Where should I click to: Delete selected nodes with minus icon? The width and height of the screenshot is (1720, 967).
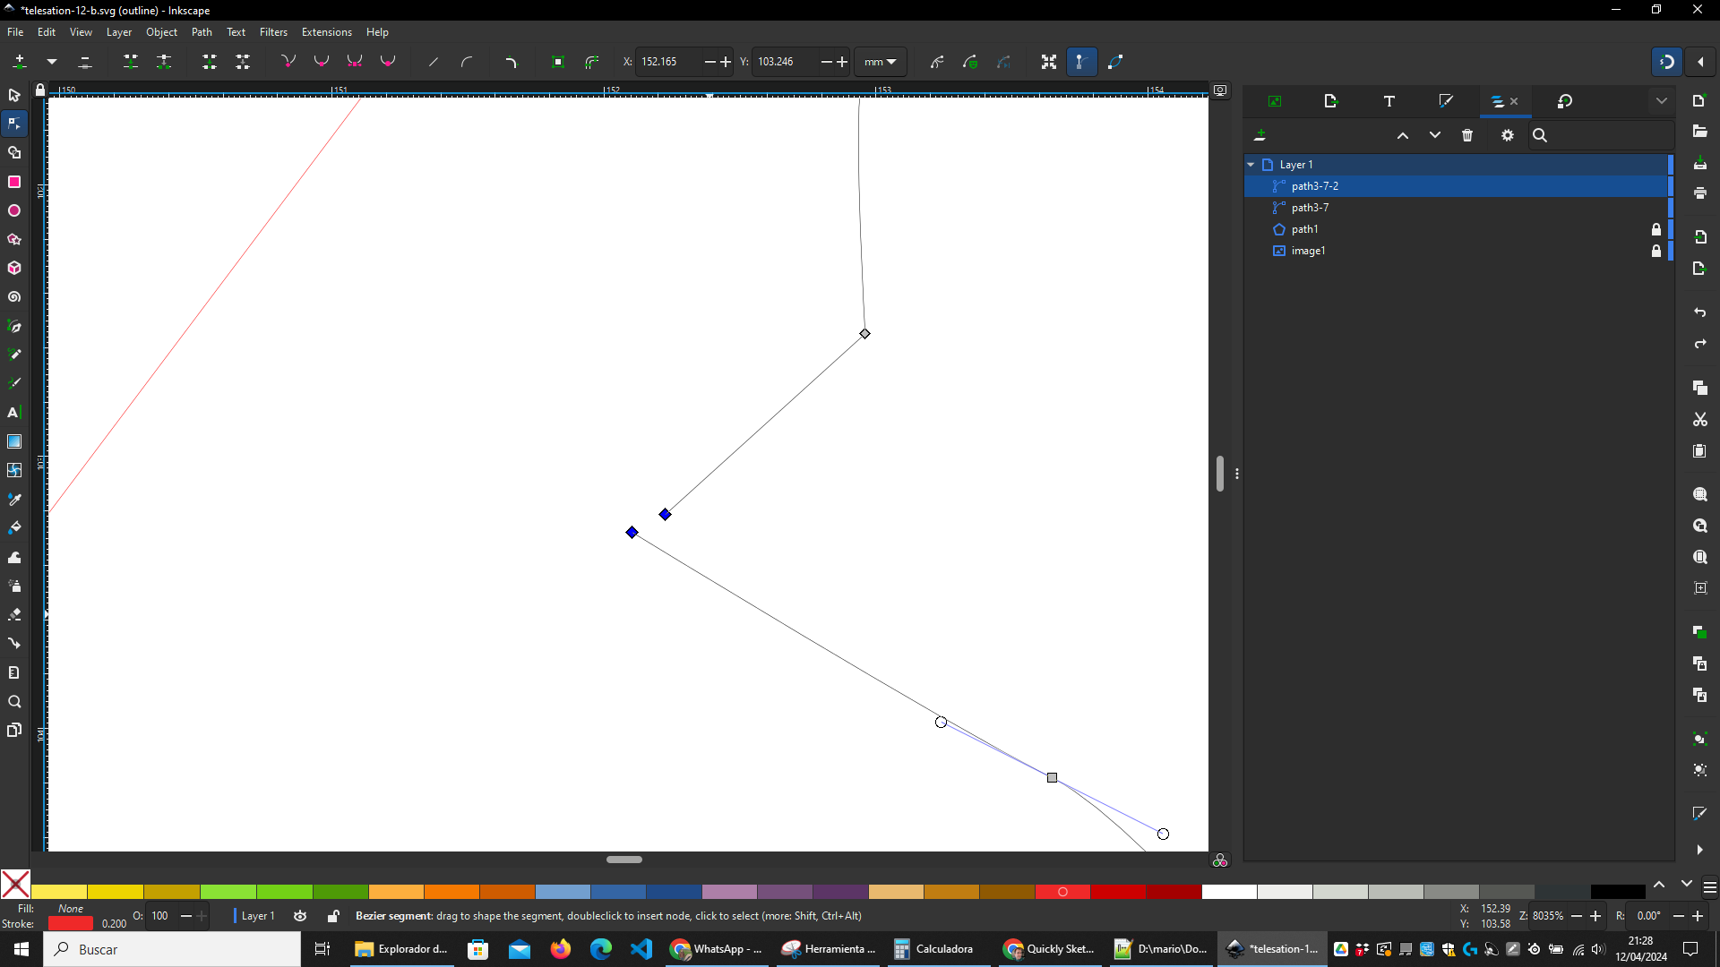(85, 62)
